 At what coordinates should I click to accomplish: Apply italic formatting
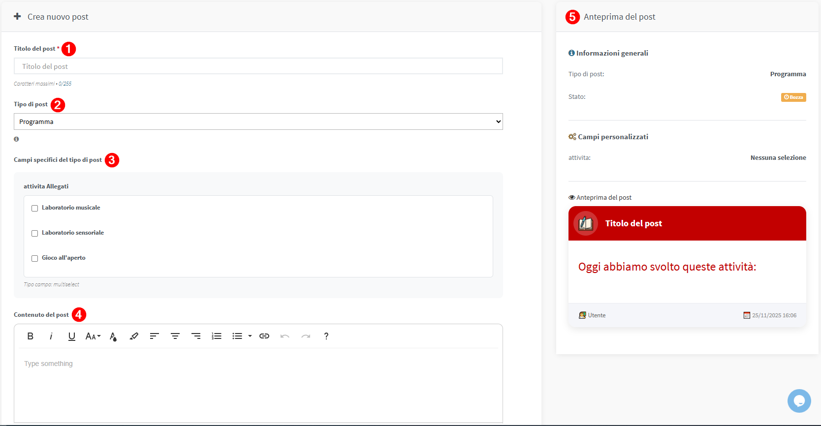tap(51, 336)
